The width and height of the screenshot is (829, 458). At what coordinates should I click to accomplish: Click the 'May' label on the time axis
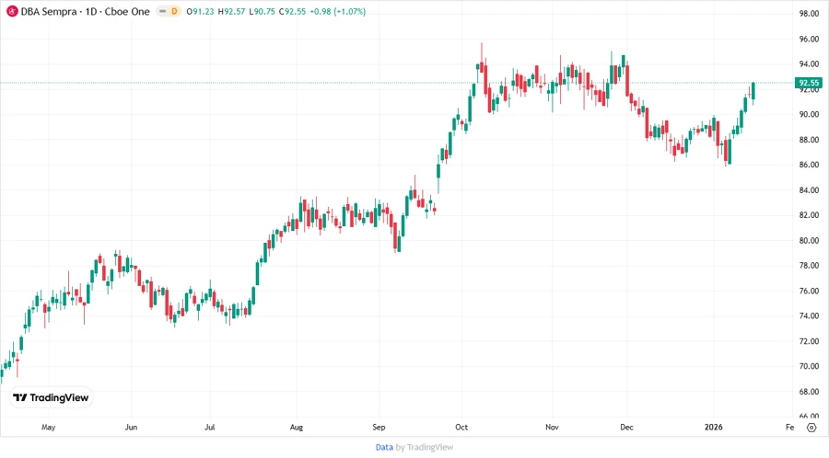(48, 427)
